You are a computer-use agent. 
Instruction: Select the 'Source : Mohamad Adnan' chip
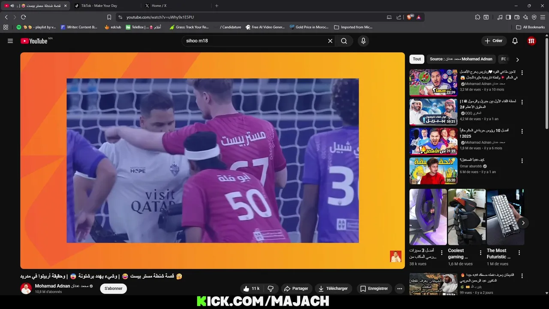coord(461,59)
